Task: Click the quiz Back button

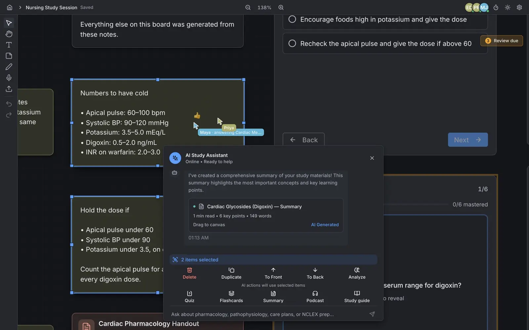Action: (x=304, y=140)
